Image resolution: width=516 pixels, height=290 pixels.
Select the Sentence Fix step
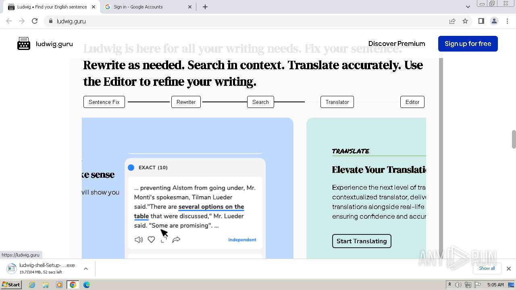pyautogui.click(x=104, y=102)
